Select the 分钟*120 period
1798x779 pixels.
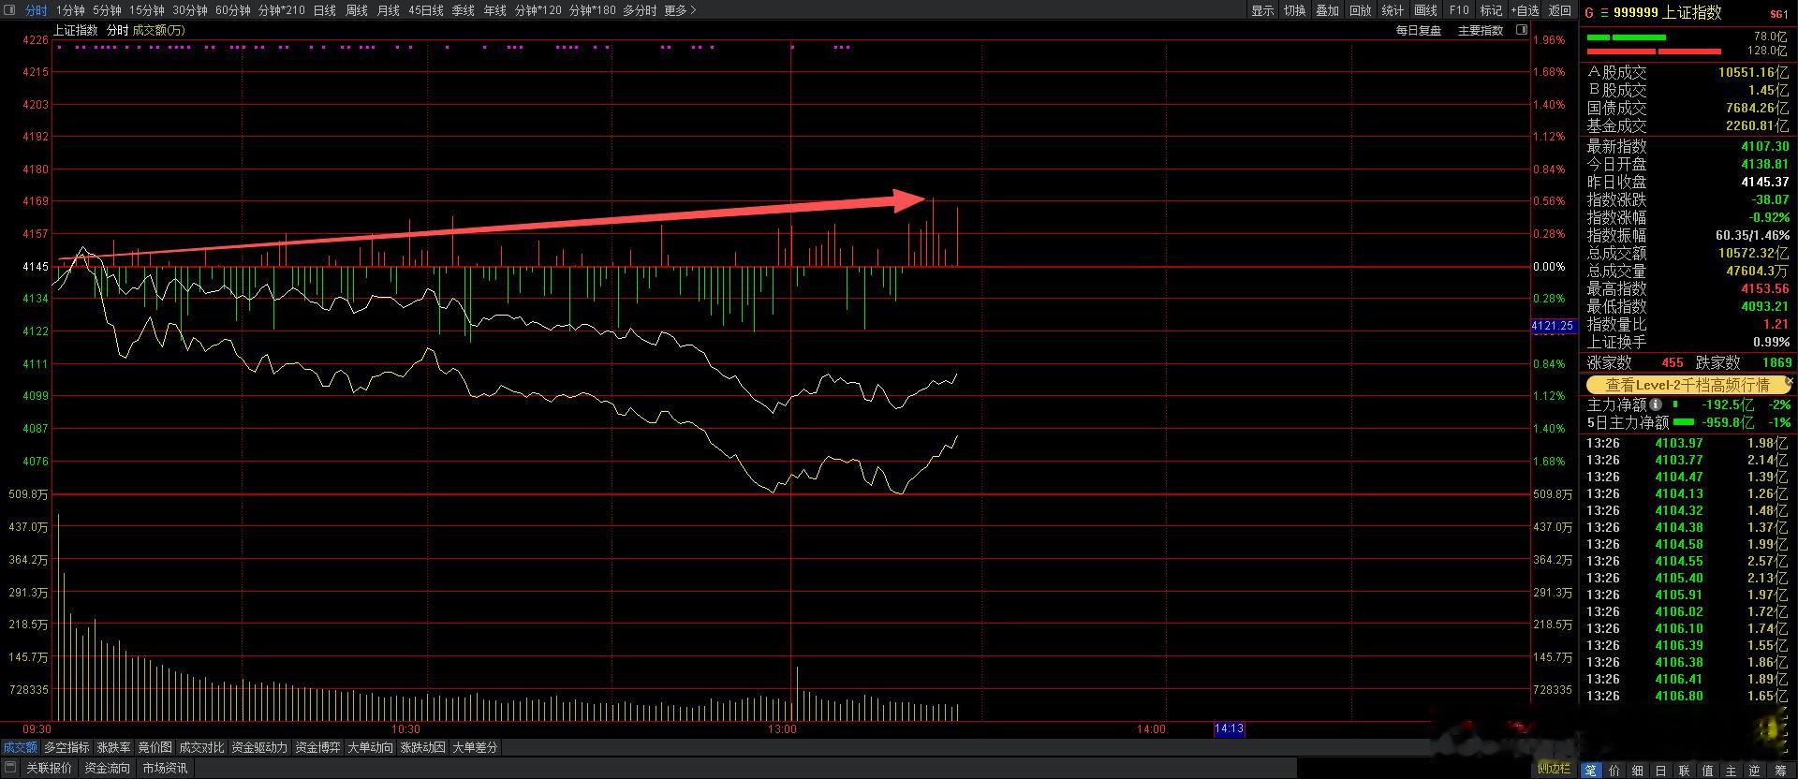[x=538, y=10]
